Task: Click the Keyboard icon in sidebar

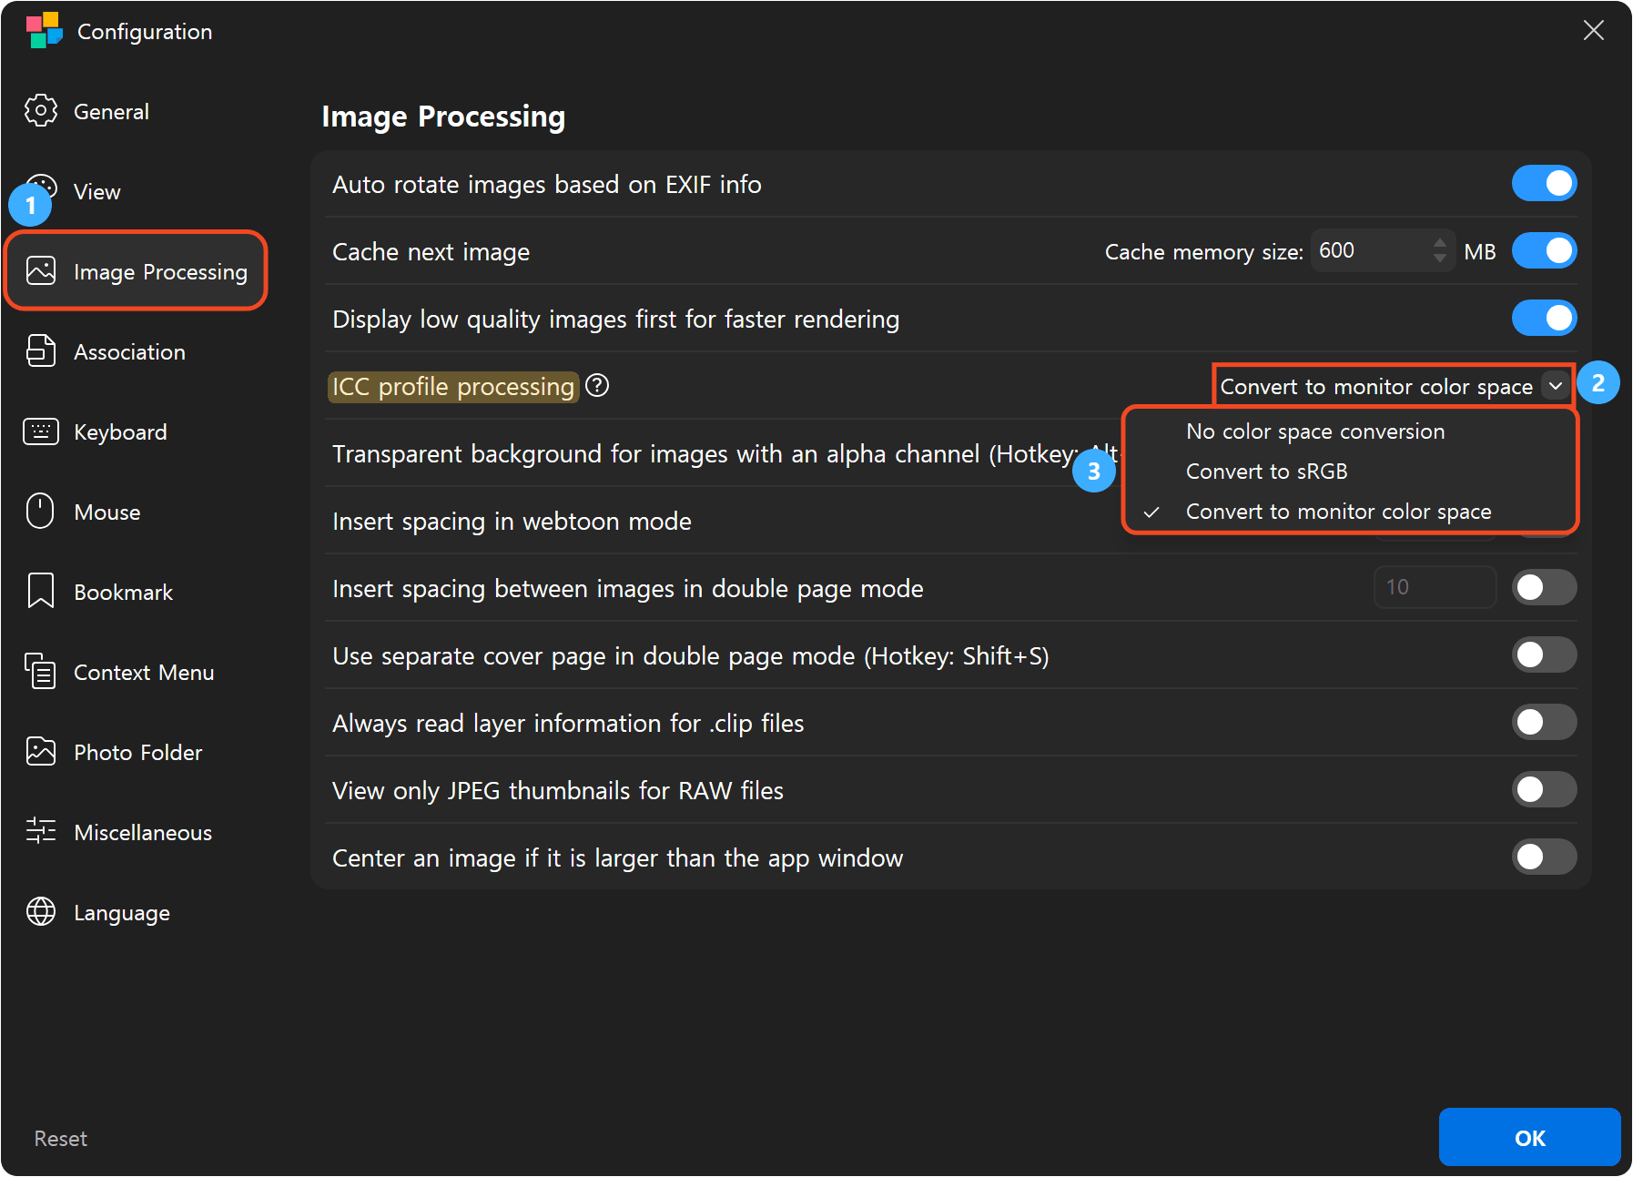Action: point(40,431)
